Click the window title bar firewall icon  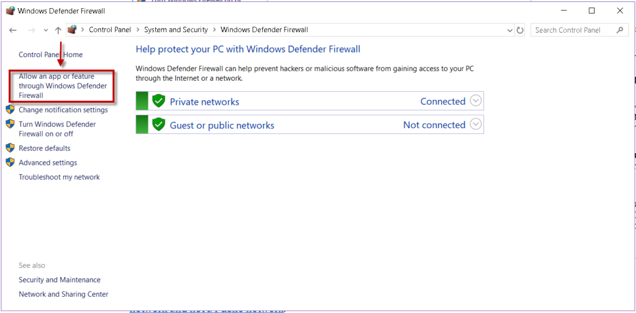(11, 11)
